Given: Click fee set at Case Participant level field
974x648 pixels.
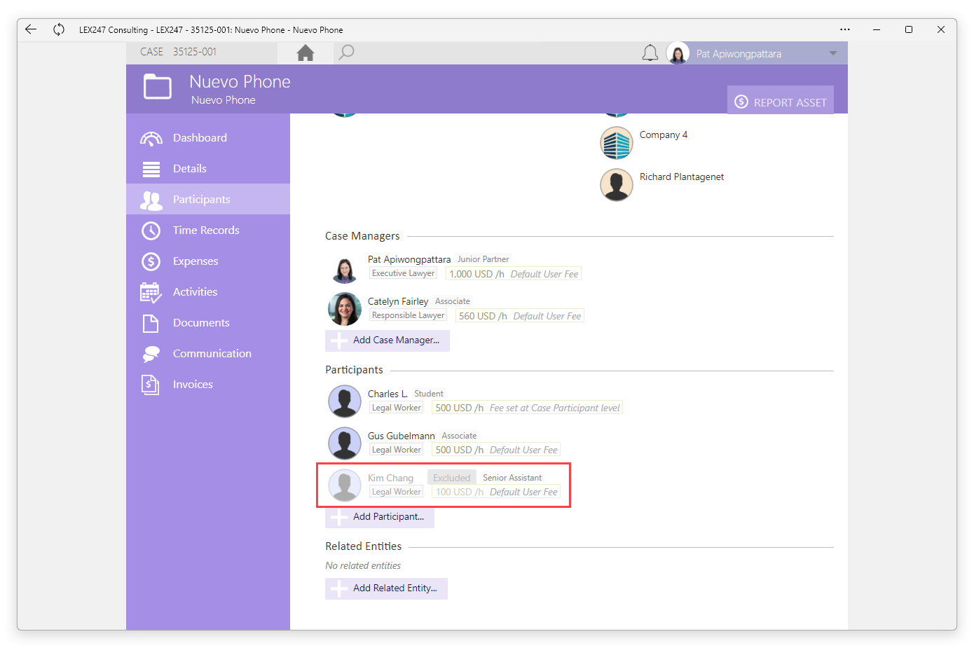Looking at the screenshot, I should coord(528,408).
